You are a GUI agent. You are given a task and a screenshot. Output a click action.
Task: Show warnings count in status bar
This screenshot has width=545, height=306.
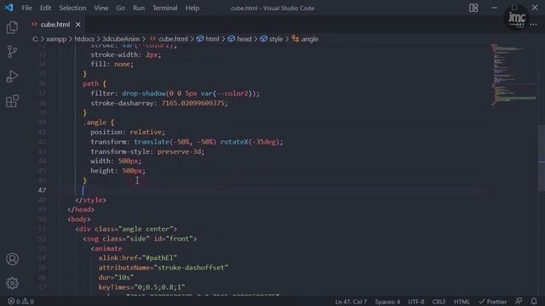(x=28, y=302)
